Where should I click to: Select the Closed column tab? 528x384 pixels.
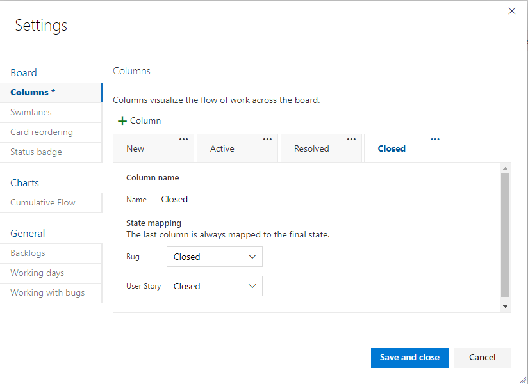click(x=405, y=148)
